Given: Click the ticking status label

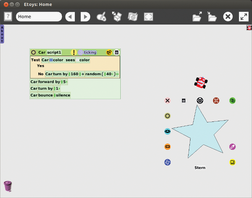Looking at the screenshot, I should point(90,53).
